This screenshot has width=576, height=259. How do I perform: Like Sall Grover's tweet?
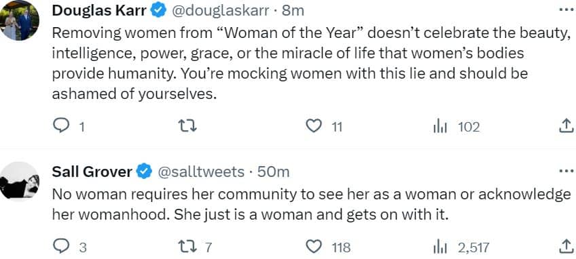(313, 247)
